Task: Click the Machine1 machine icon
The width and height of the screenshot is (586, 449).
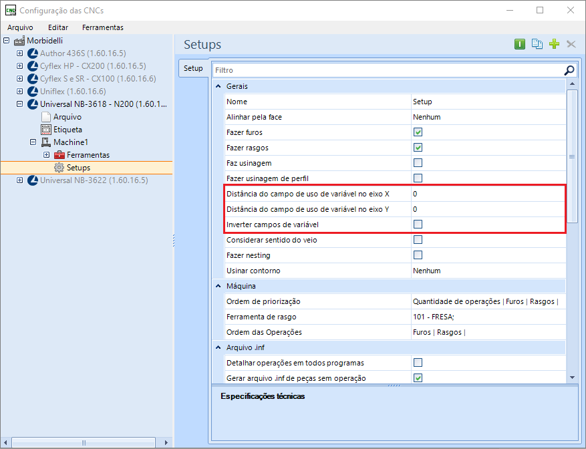Action: point(46,142)
